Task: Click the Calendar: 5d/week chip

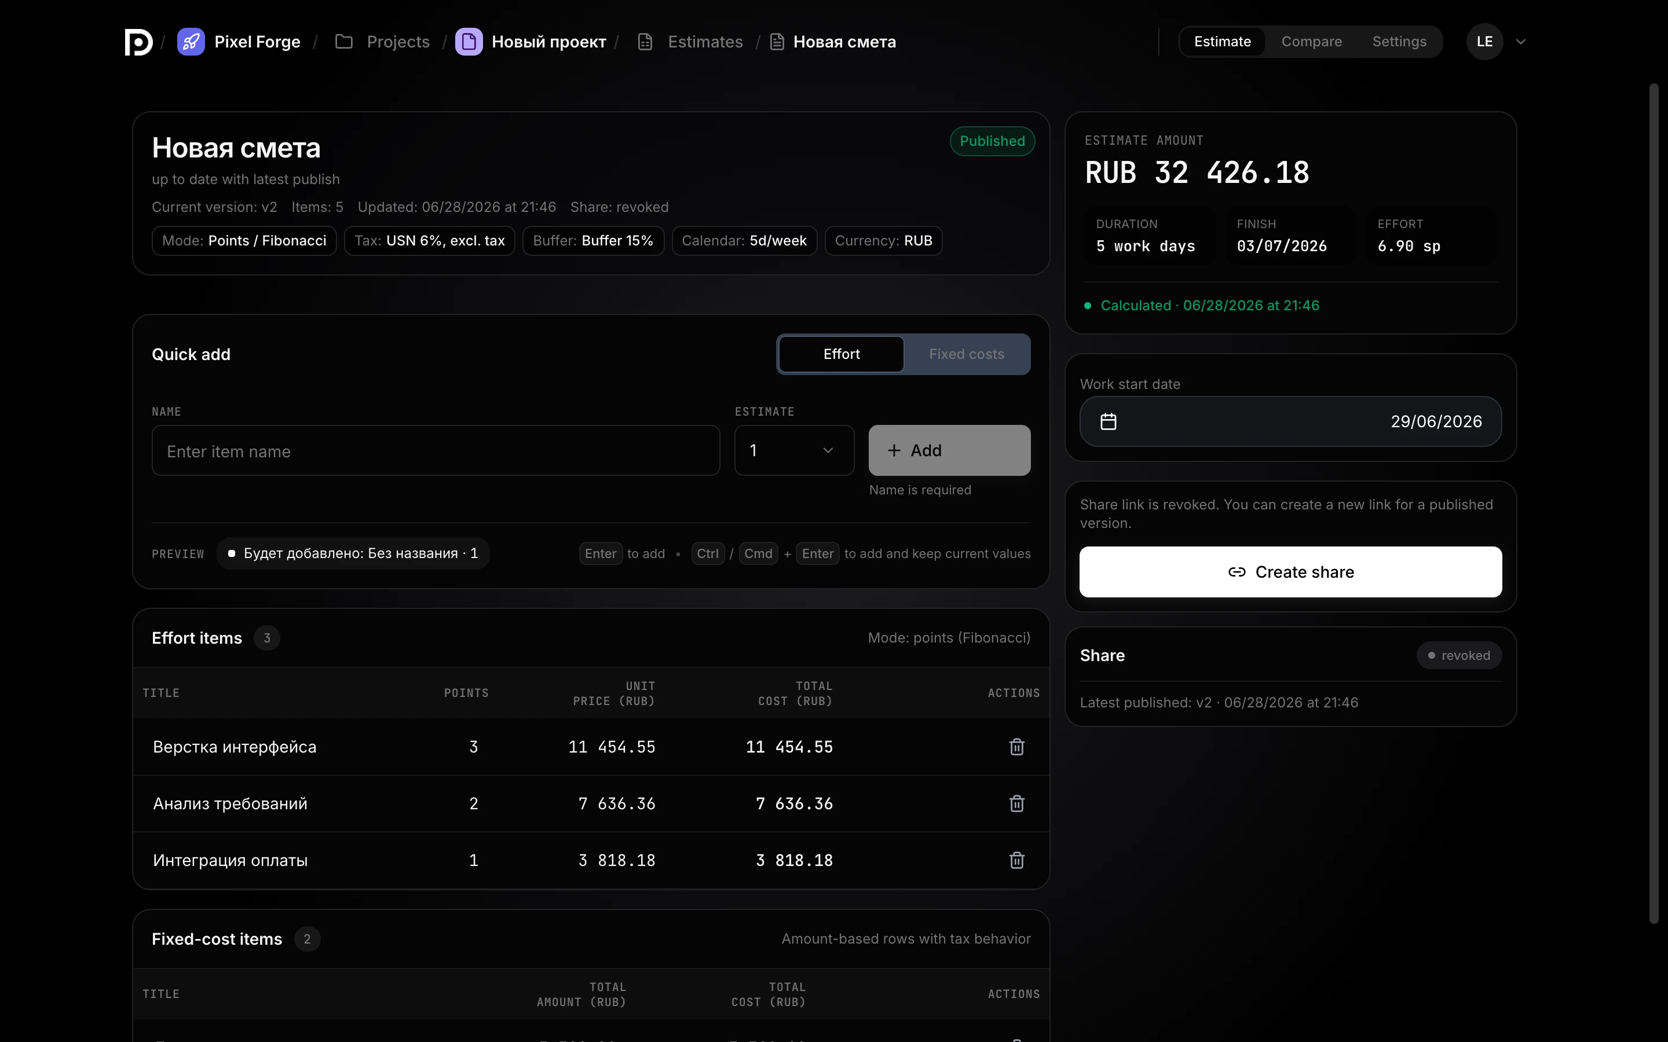Action: coord(744,240)
